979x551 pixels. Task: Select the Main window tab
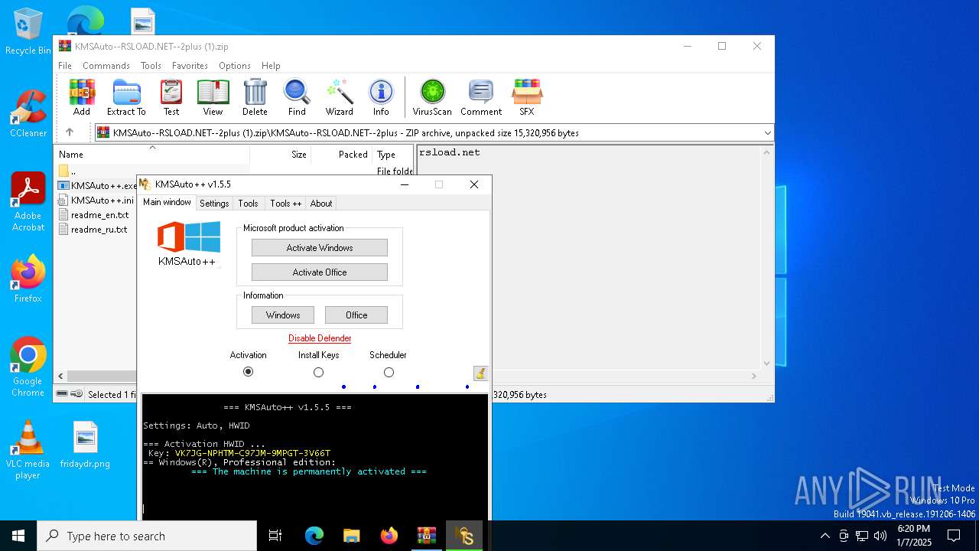pos(167,202)
